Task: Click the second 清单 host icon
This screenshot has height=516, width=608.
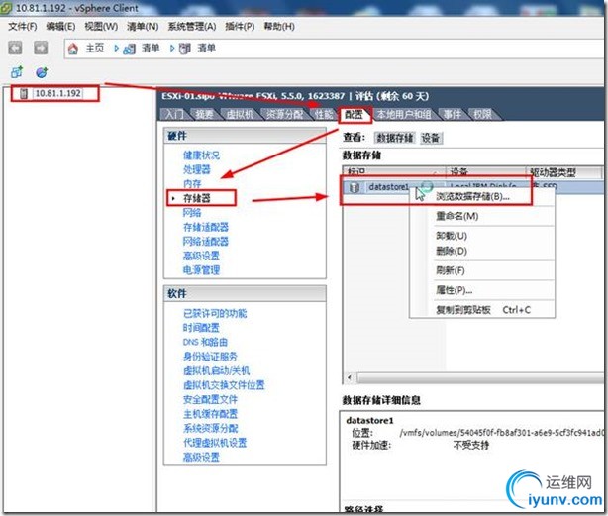Action: (x=185, y=49)
